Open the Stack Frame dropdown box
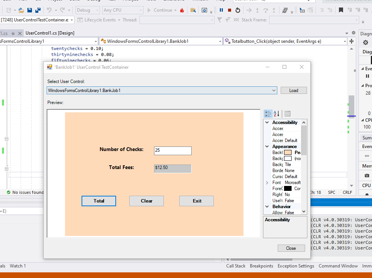372x278 pixels. [314, 20]
